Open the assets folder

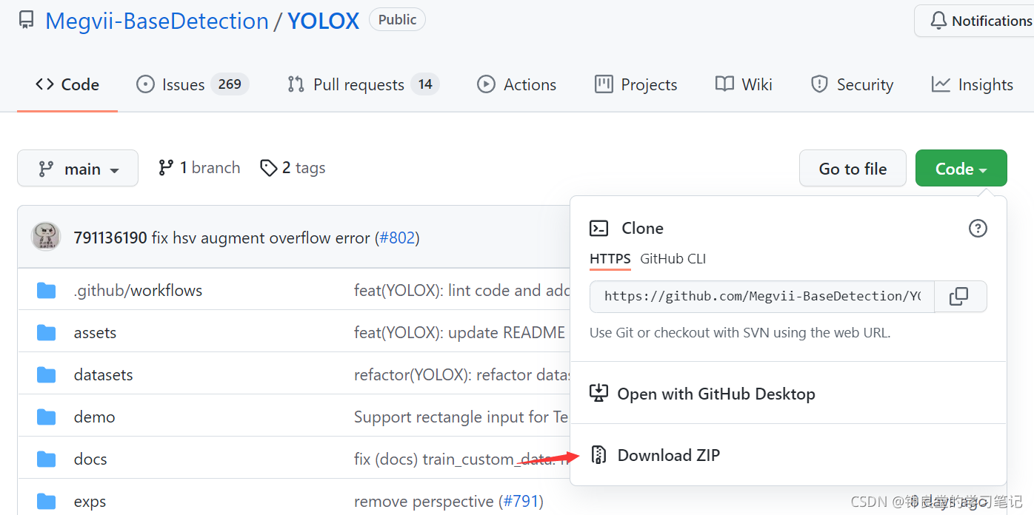point(95,332)
